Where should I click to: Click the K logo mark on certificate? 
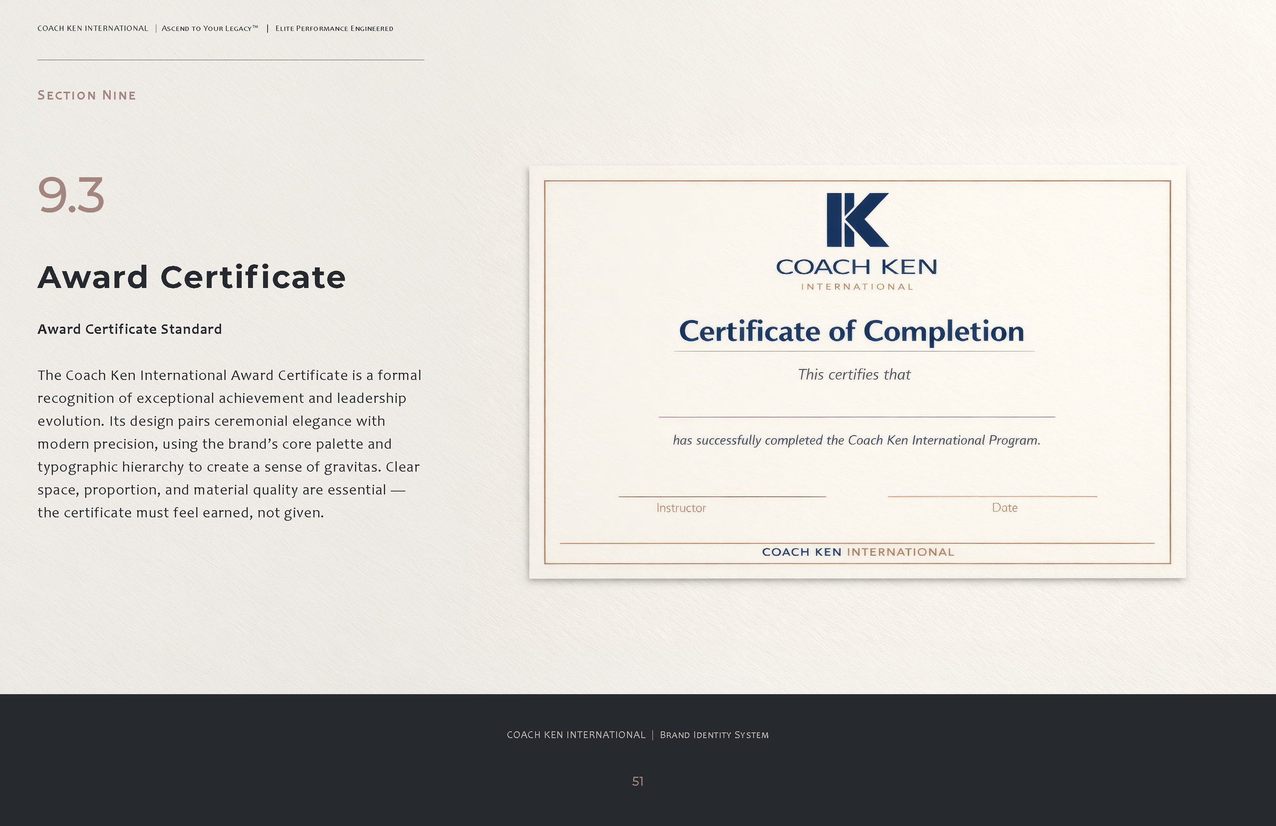tap(857, 220)
